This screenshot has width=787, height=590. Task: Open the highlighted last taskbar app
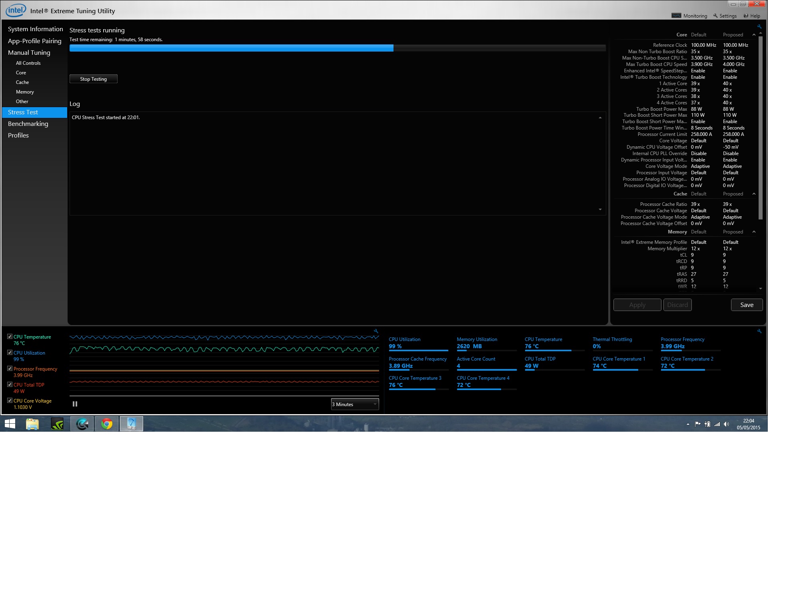(132, 424)
